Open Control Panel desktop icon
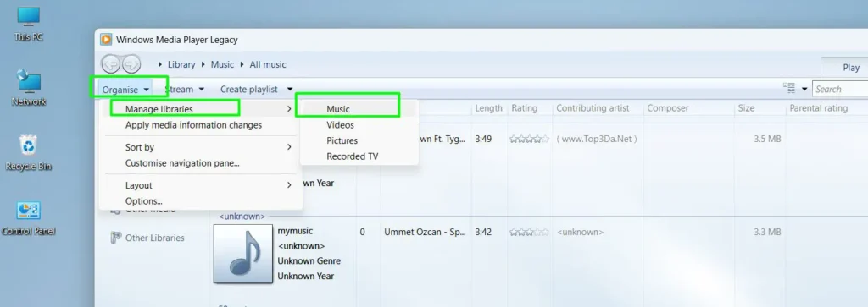The width and height of the screenshot is (868, 307). [x=28, y=218]
